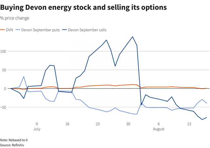Click the DVN orange legend line

(x=2, y=30)
